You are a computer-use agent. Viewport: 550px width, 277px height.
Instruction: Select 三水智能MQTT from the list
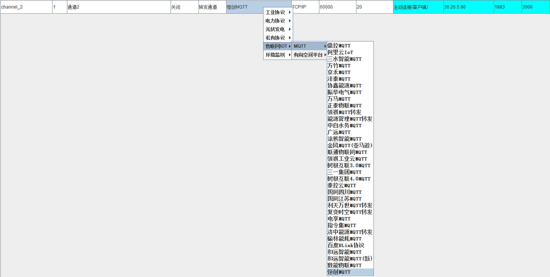pyautogui.click(x=350, y=59)
